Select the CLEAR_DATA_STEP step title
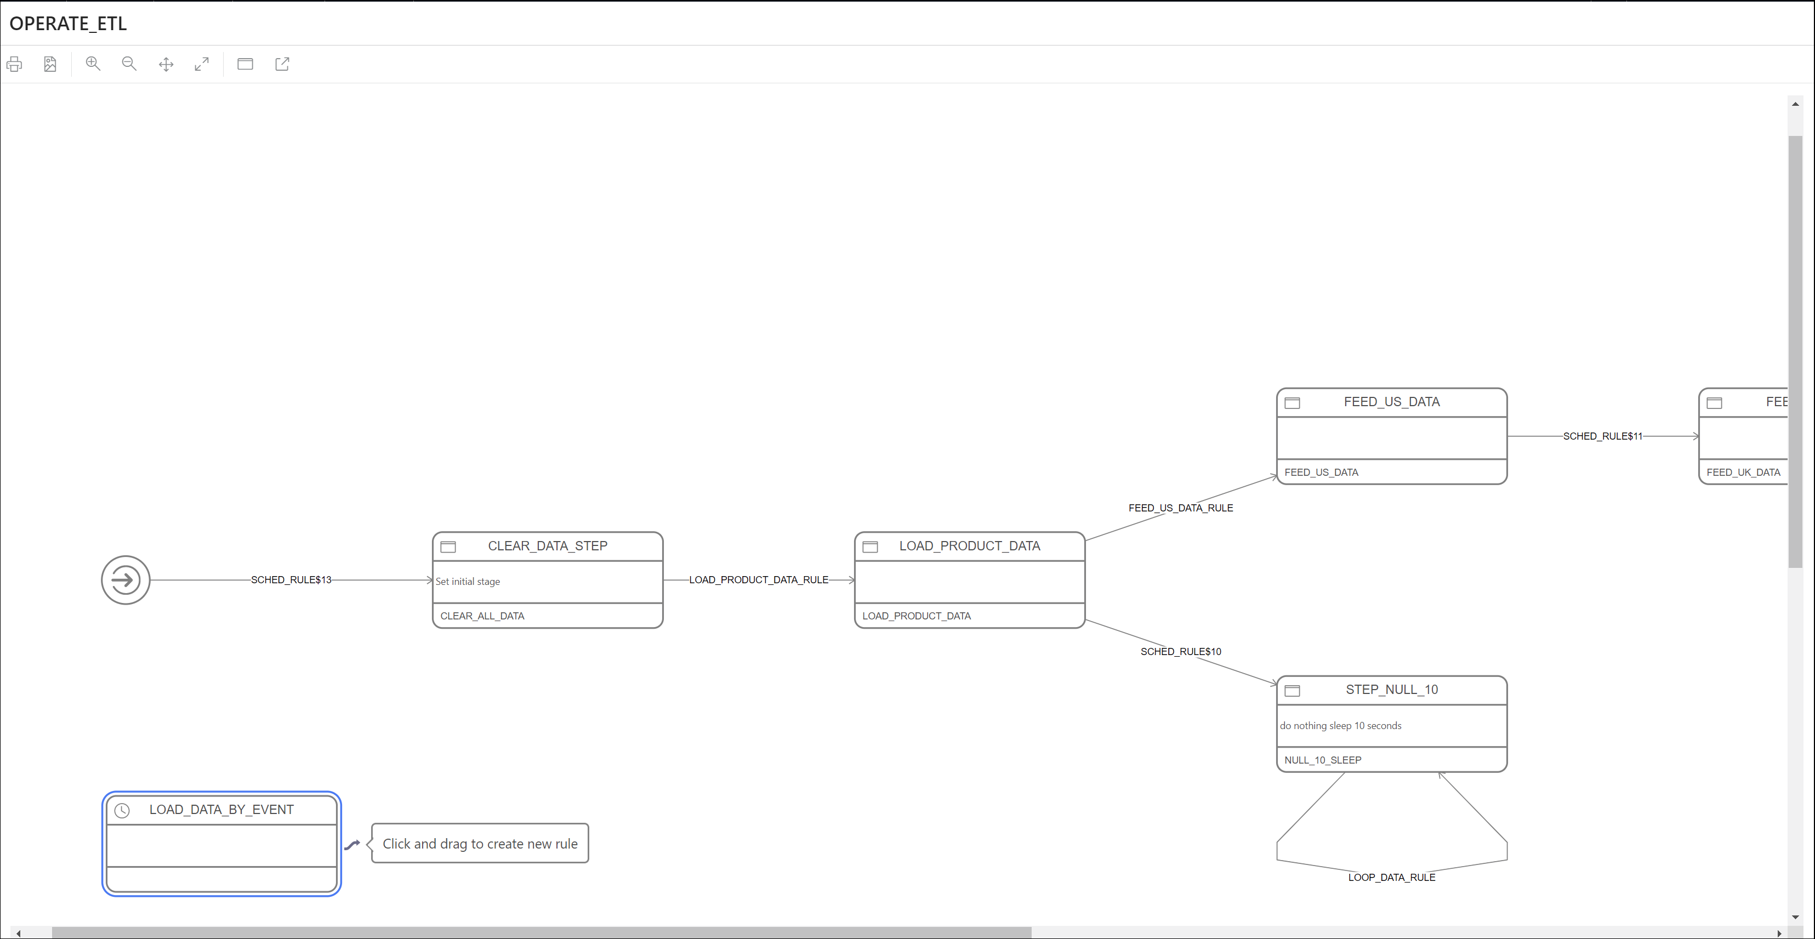Screen dimensions: 1815x939 click(x=548, y=546)
